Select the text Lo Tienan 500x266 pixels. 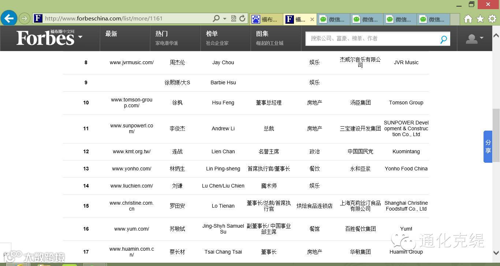click(x=223, y=206)
